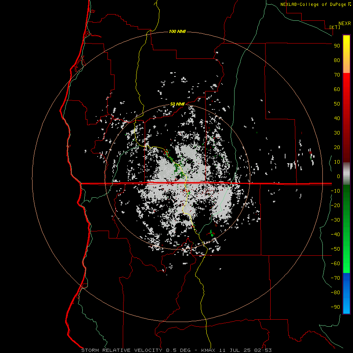Click the KMAX station identifier in caption
The width and height of the screenshot is (353, 353).
coord(208,350)
